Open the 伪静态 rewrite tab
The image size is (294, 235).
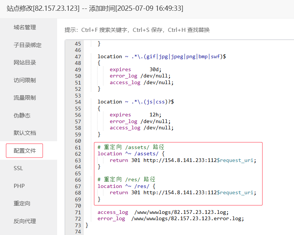22,116
